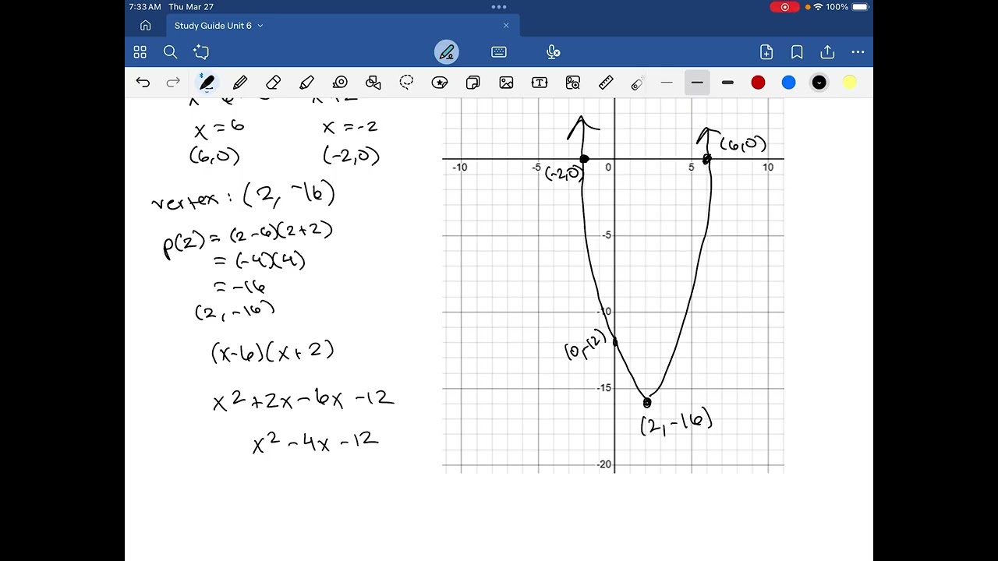
Task: Toggle the audio recording microphone
Action: tap(554, 52)
